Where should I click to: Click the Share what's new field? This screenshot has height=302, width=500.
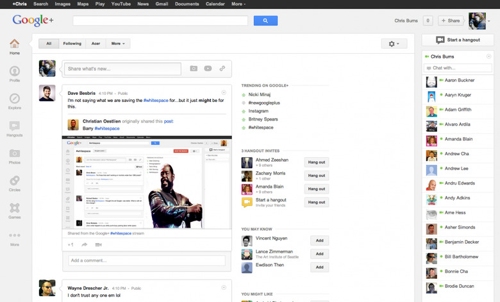coord(123,69)
